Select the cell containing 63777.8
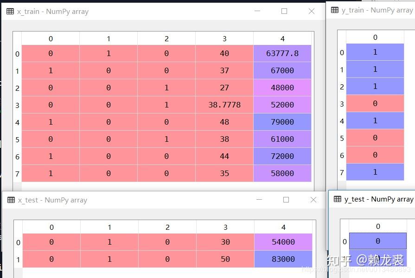 coord(282,53)
